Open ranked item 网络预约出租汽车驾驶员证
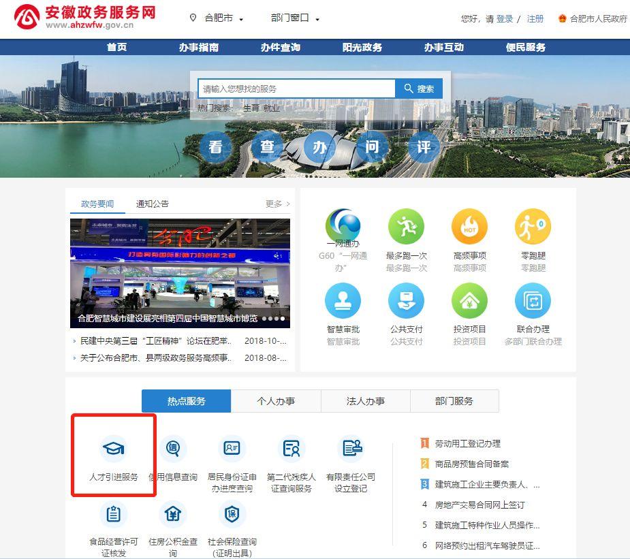Screen dimensions: 630x559 click(488, 546)
